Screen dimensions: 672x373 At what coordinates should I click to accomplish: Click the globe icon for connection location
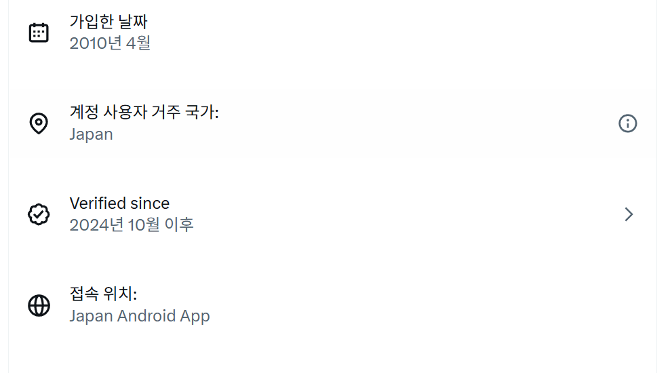coord(39,305)
